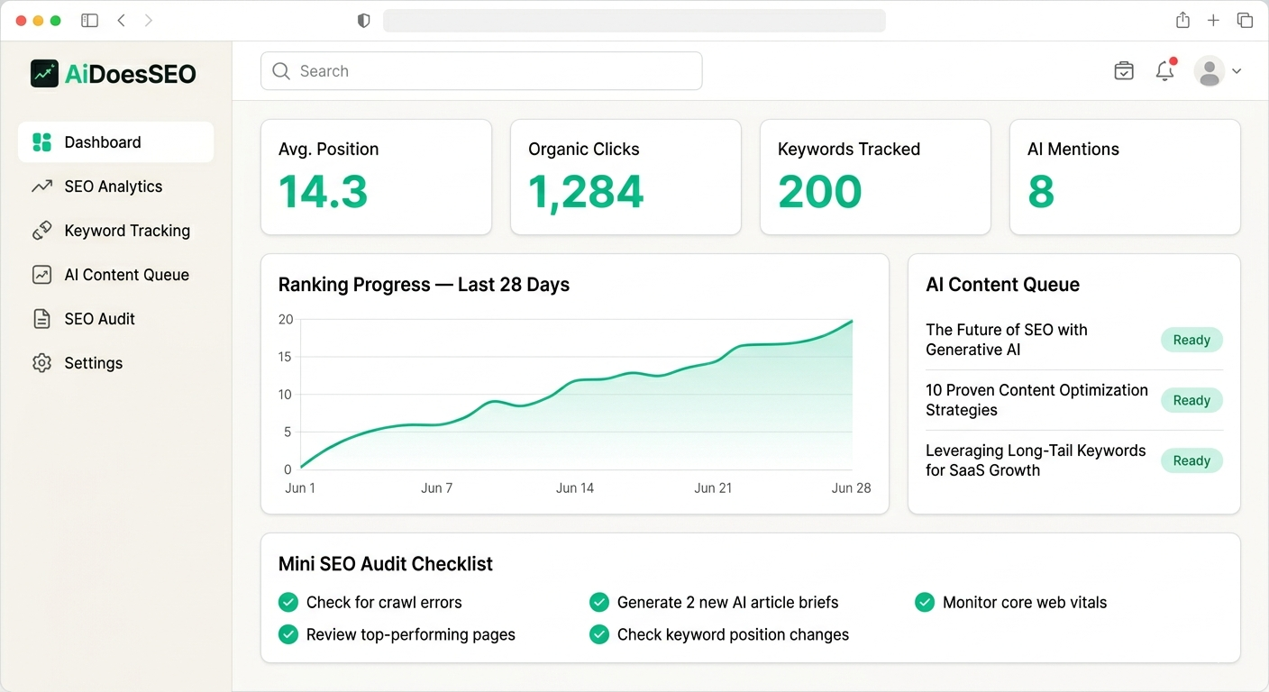Click Ready badge for 10 Proven Content Strategies

click(1191, 400)
